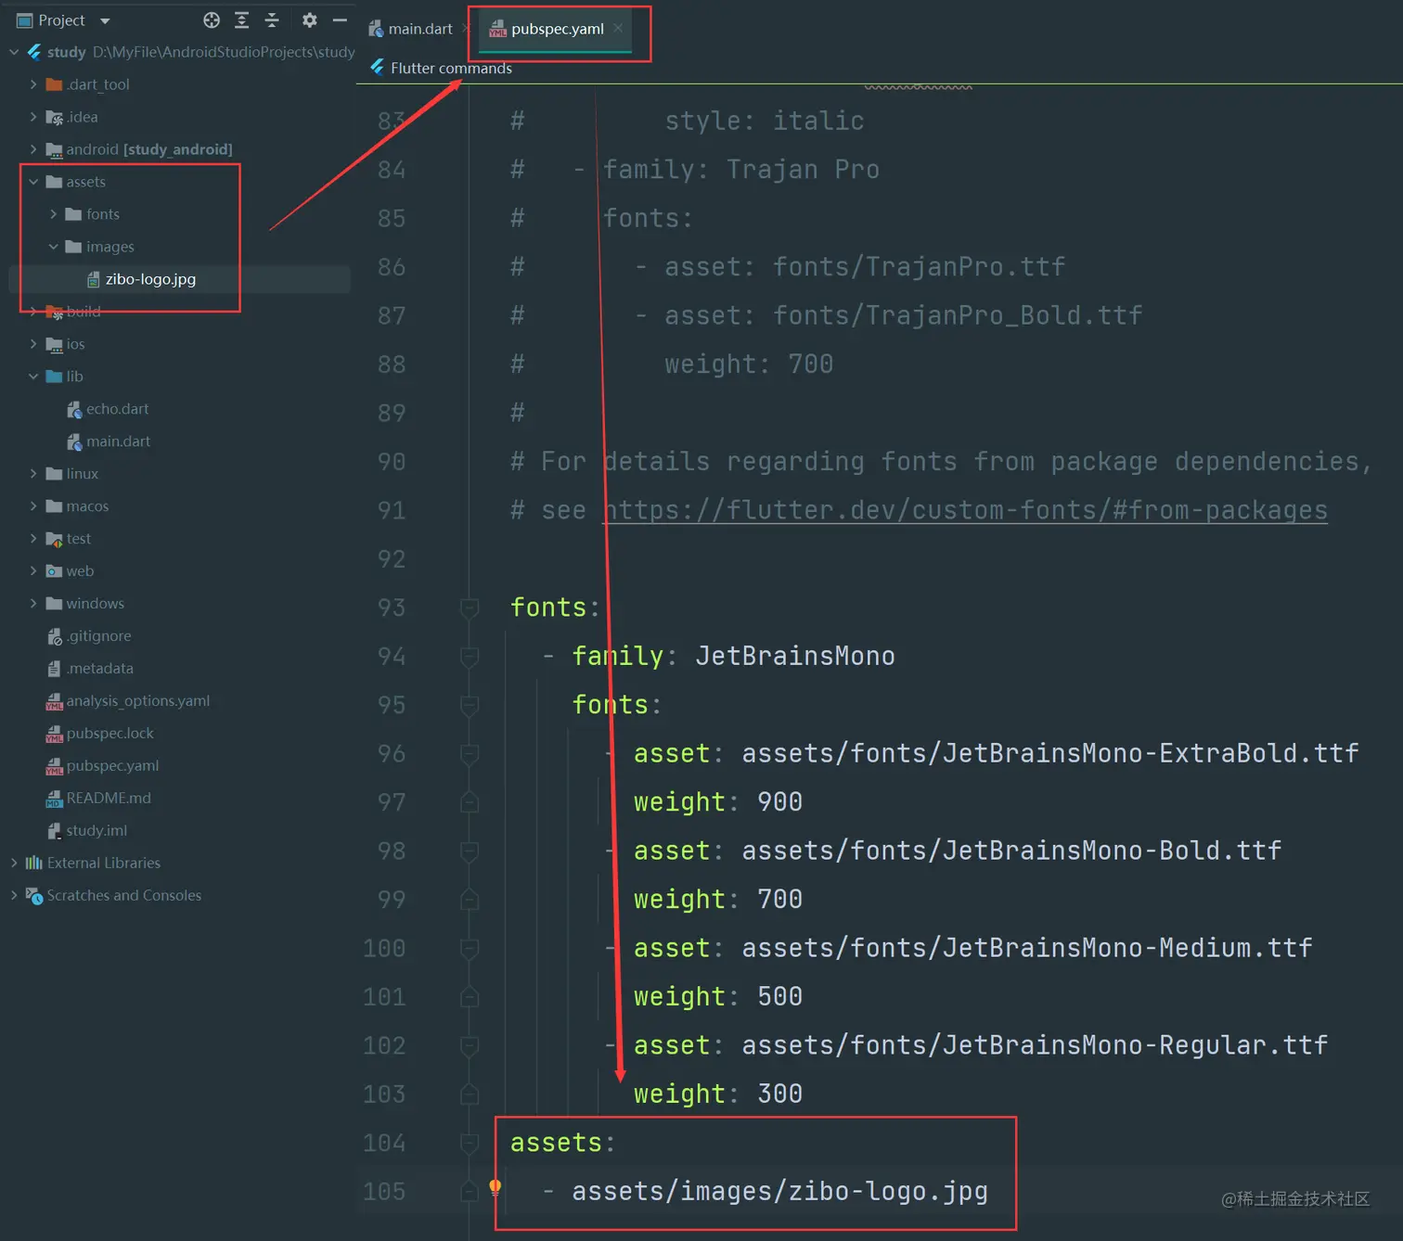
Task: Expand the macos folder
Action: [33, 506]
